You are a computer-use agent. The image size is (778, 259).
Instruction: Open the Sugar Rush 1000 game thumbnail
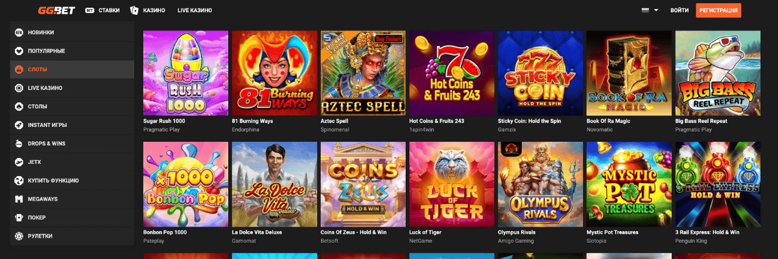tap(185, 73)
